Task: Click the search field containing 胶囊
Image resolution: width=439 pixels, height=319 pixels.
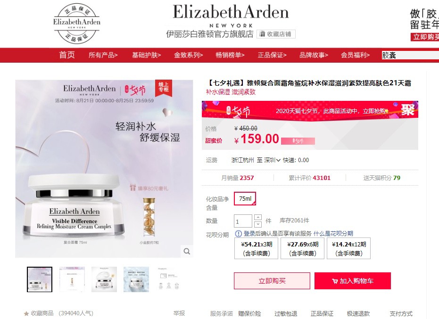Action: [x=410, y=55]
